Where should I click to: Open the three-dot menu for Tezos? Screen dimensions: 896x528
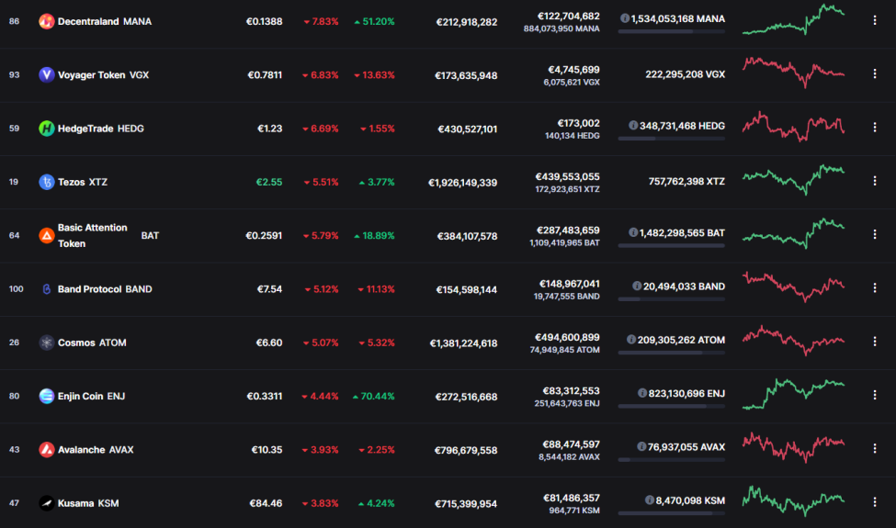coord(874,181)
